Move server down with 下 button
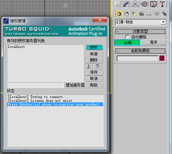172x154 pixels. pyautogui.click(x=98, y=66)
